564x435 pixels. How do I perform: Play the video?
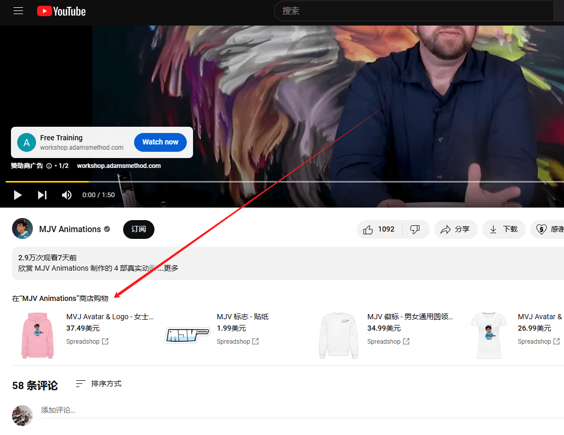pos(18,195)
